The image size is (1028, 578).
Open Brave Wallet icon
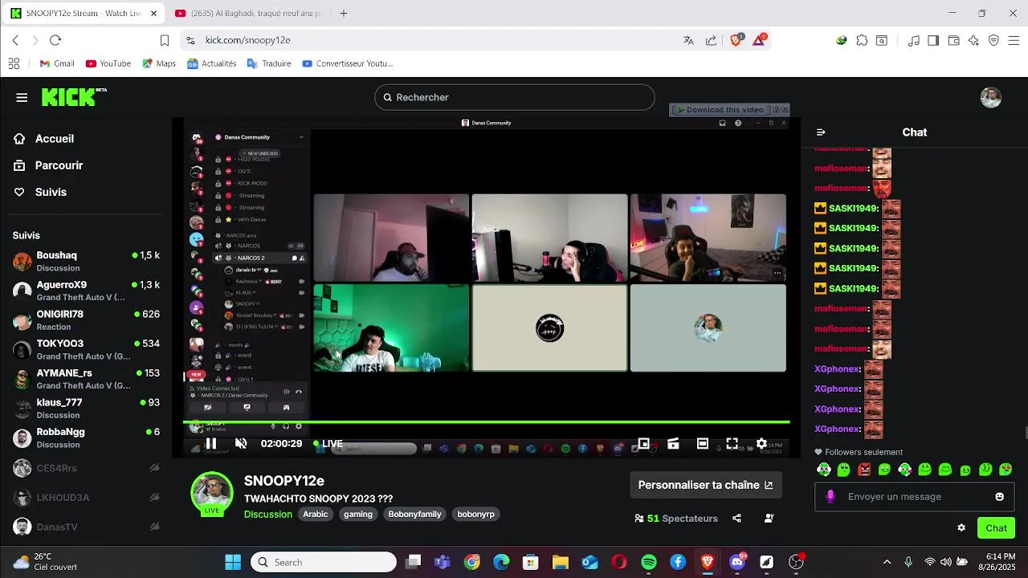[953, 40]
